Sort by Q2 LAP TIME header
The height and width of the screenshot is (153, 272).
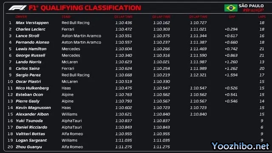(x=161, y=17)
